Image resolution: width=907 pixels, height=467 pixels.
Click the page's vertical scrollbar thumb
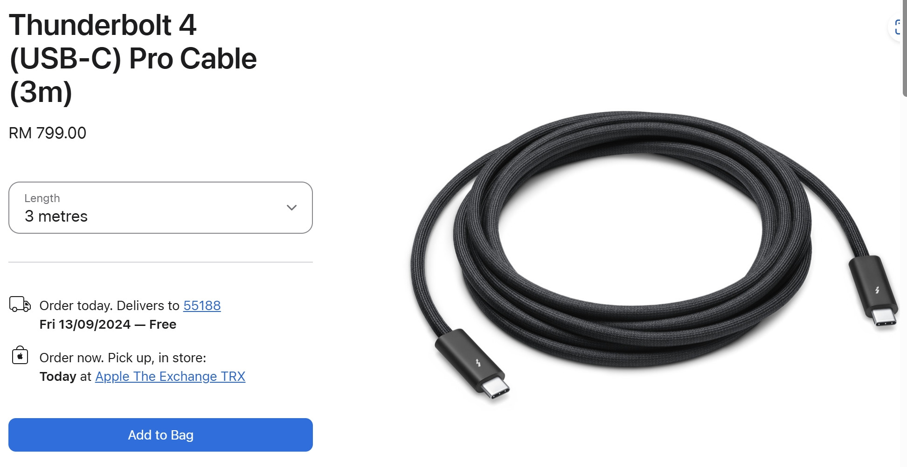905,48
